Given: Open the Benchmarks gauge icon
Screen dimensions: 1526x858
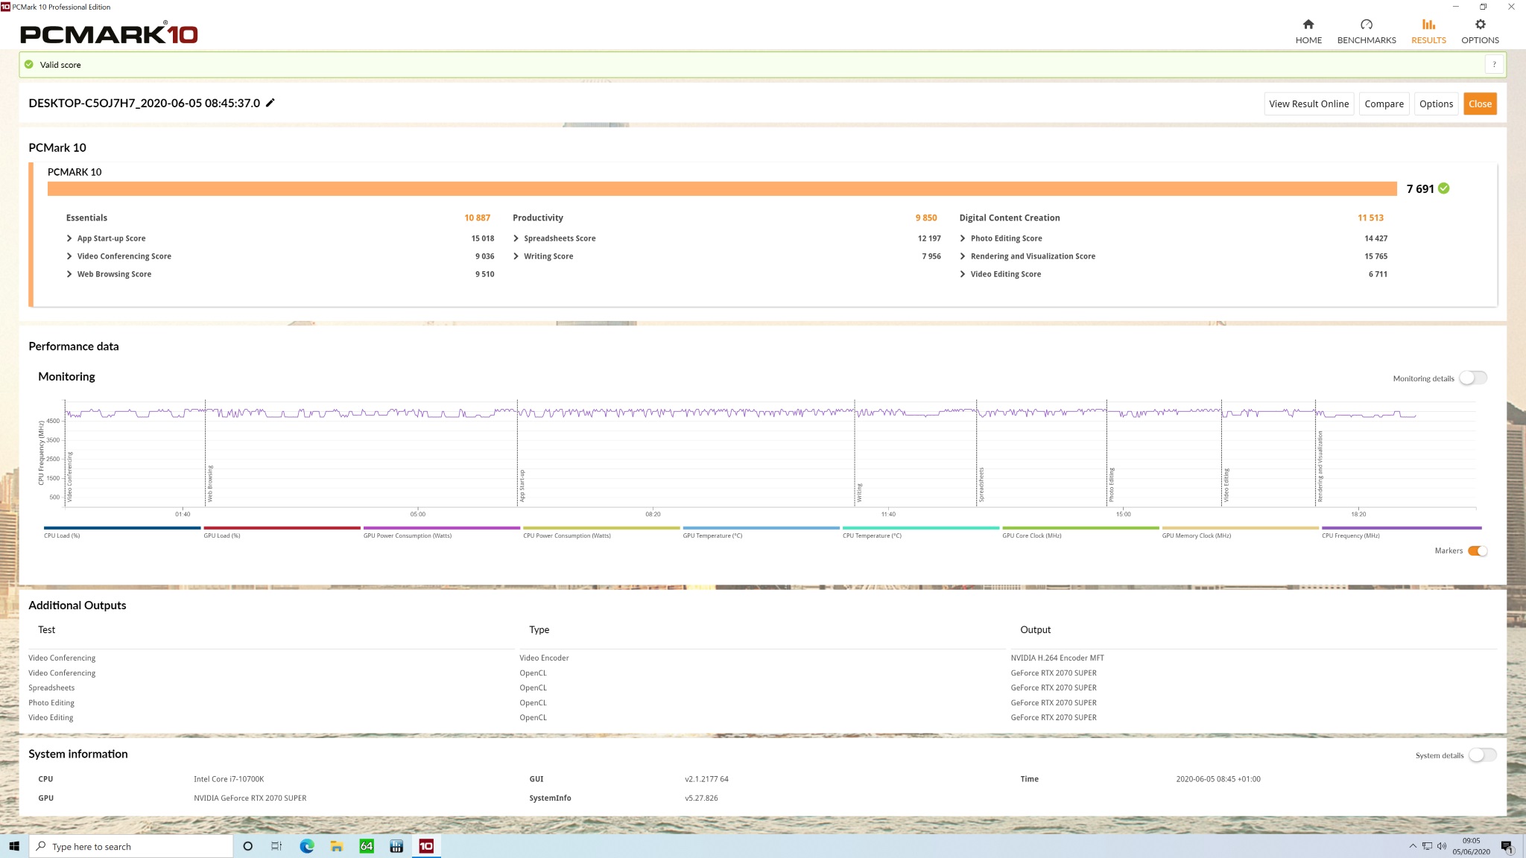Looking at the screenshot, I should tap(1366, 25).
